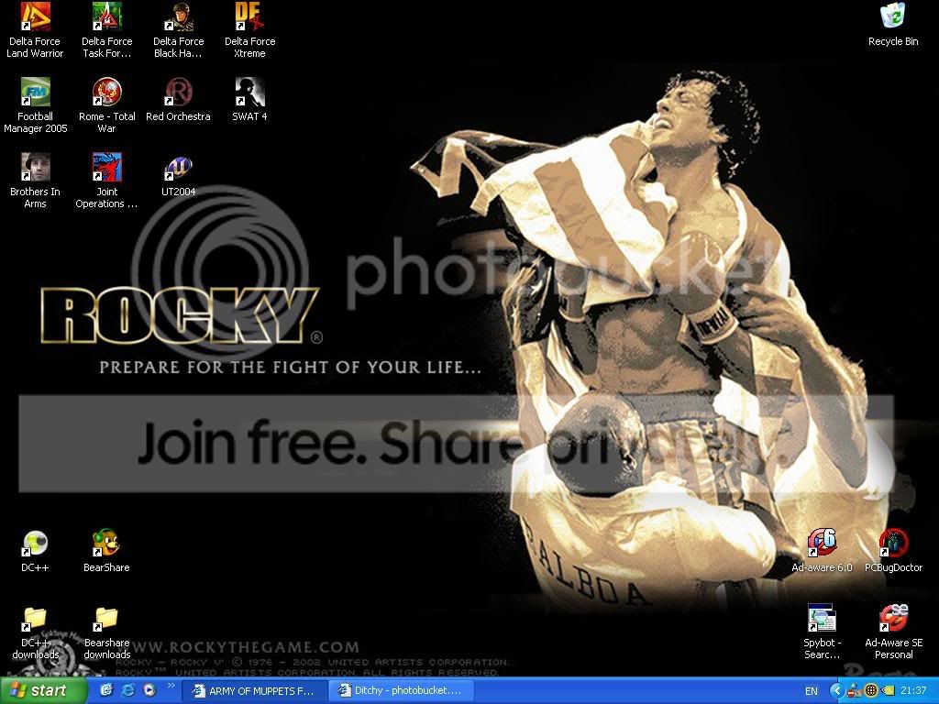Switch to Ditchy - photobucket taskbar window

[402, 691]
